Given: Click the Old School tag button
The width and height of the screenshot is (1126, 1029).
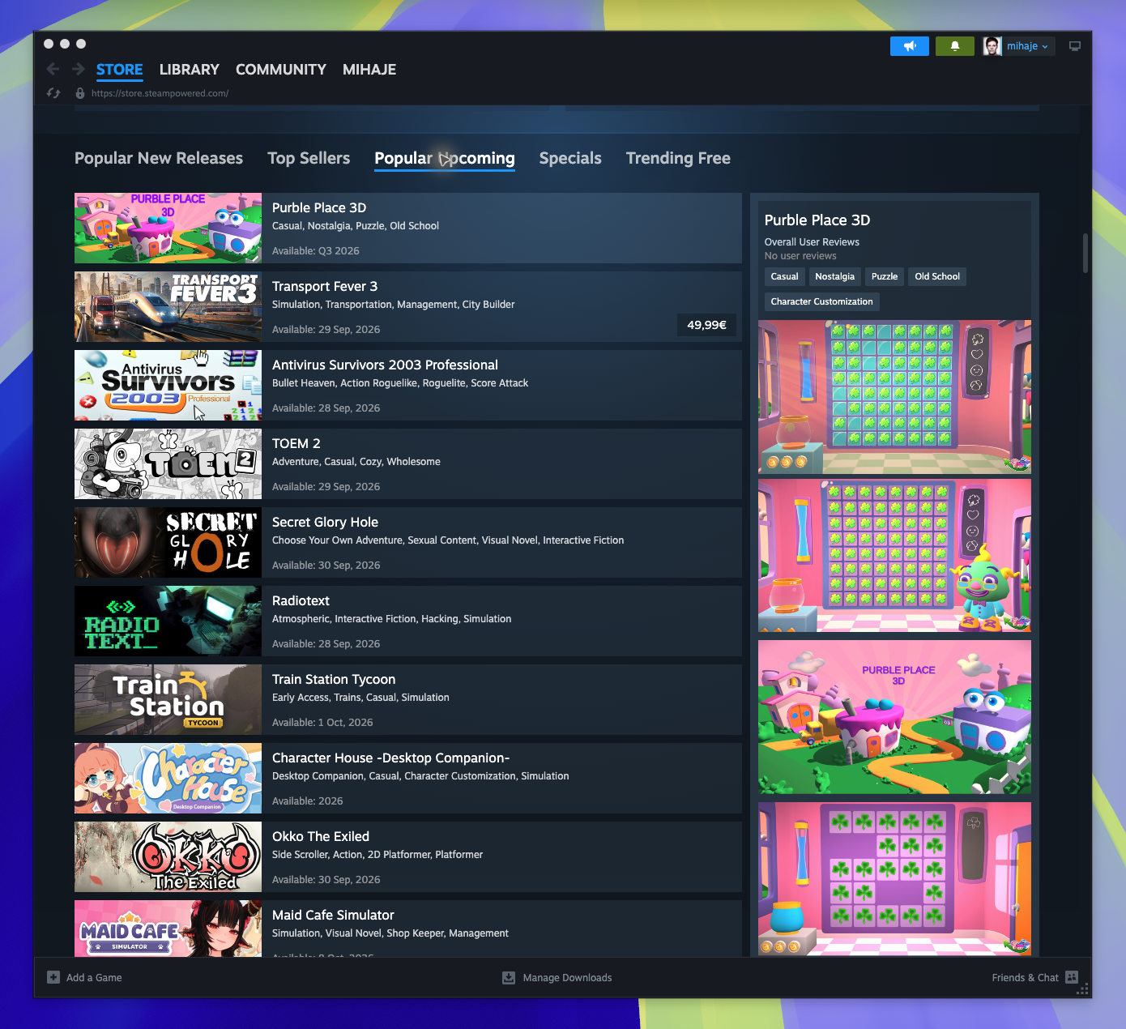Looking at the screenshot, I should click(937, 276).
